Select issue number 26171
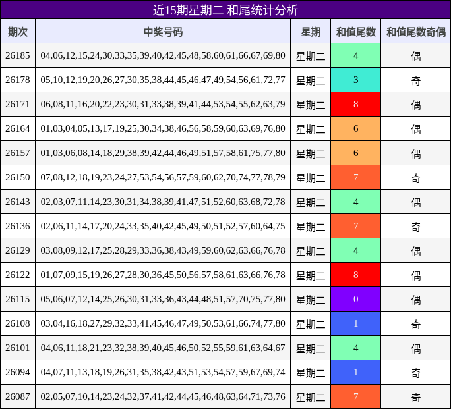 click(18, 104)
